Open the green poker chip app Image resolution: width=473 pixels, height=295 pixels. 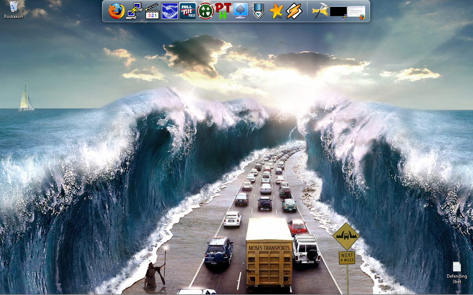click(205, 11)
